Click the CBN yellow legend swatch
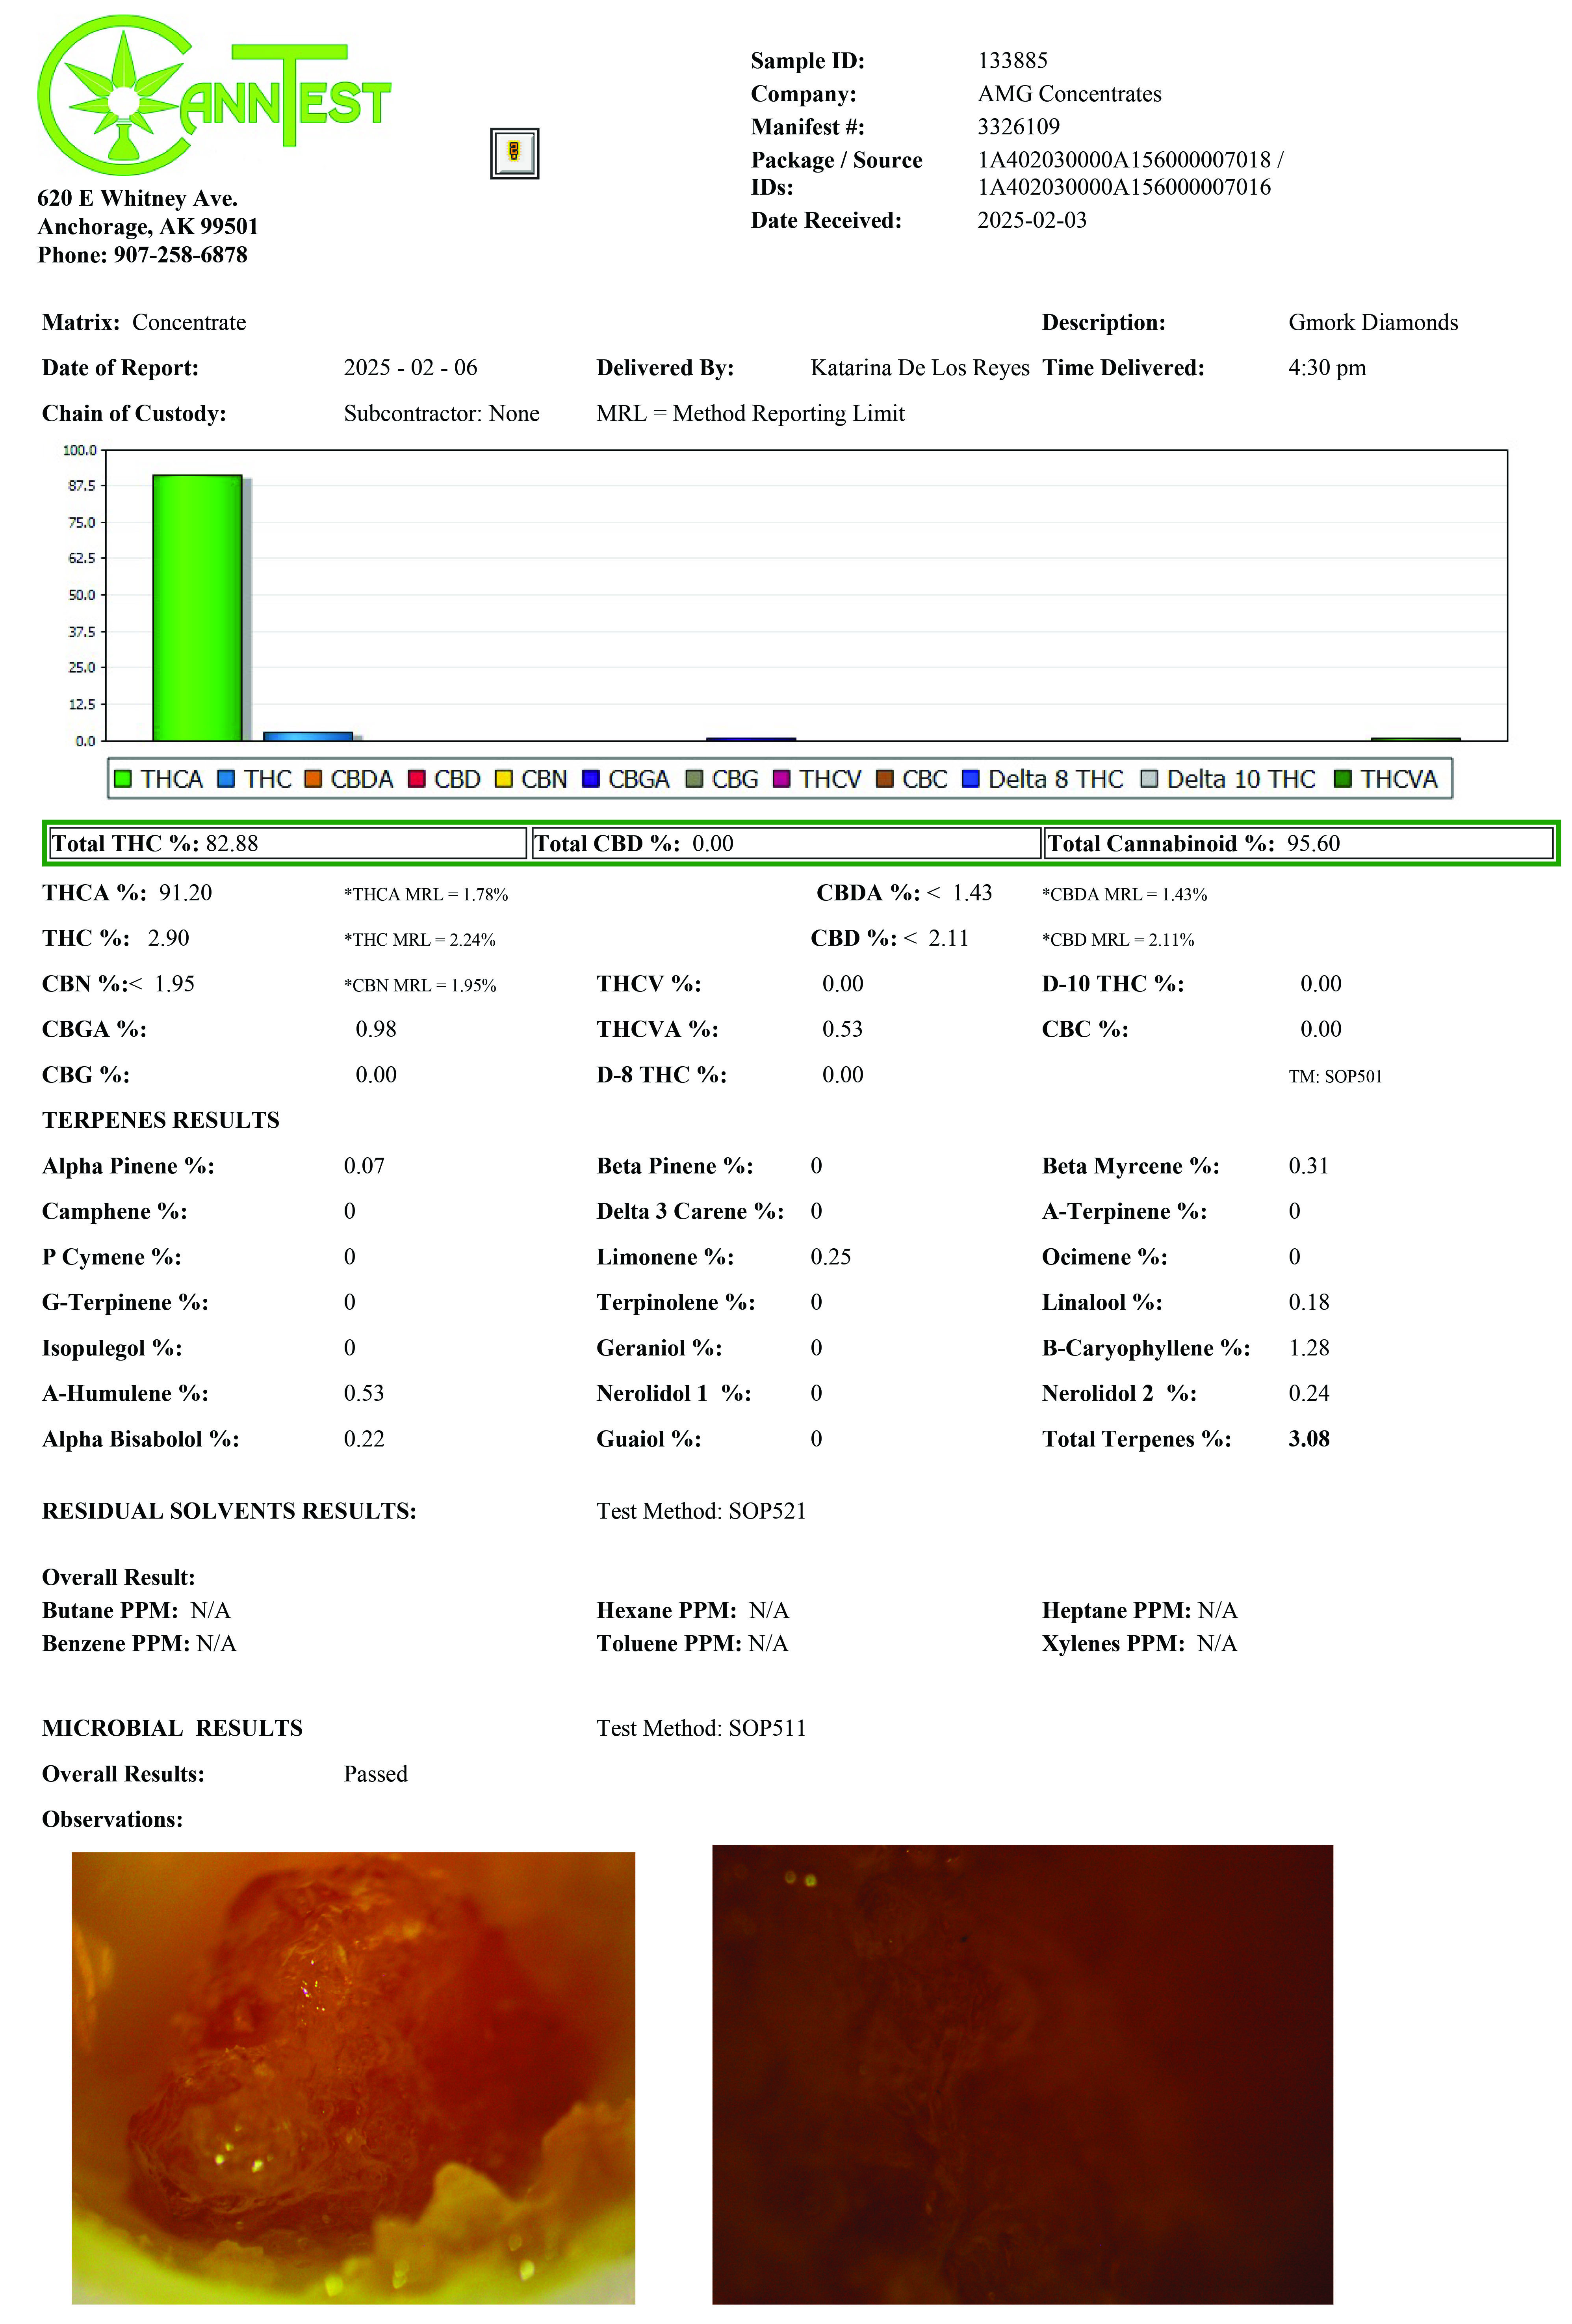 click(x=504, y=779)
